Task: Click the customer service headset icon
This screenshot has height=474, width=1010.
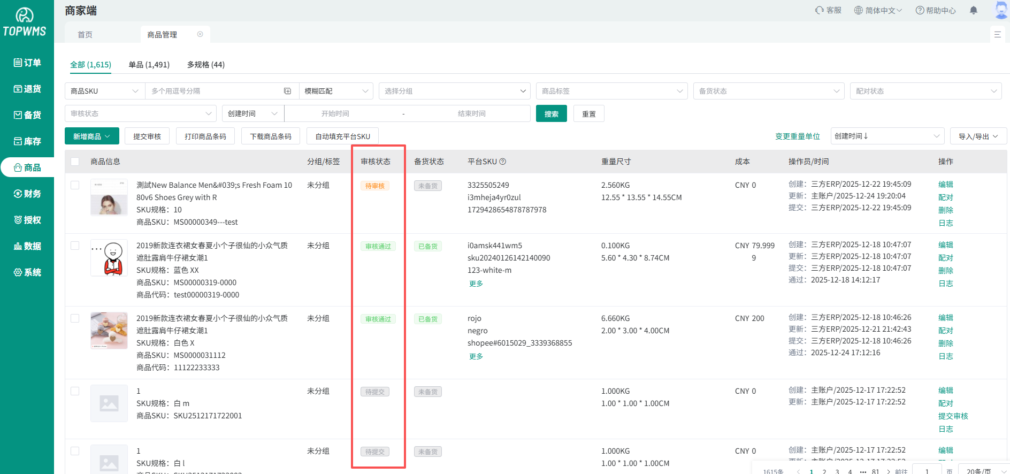Action: click(x=819, y=10)
